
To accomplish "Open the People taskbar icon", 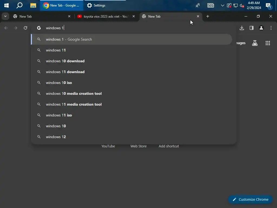I will (198, 5).
